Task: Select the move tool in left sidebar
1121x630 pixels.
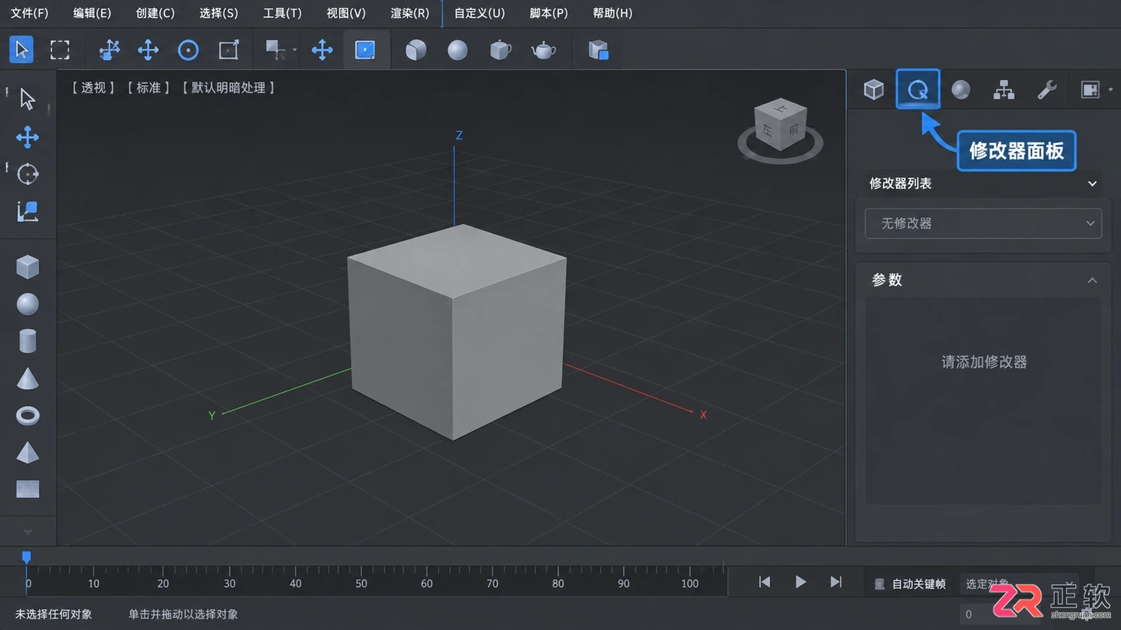Action: coord(28,138)
